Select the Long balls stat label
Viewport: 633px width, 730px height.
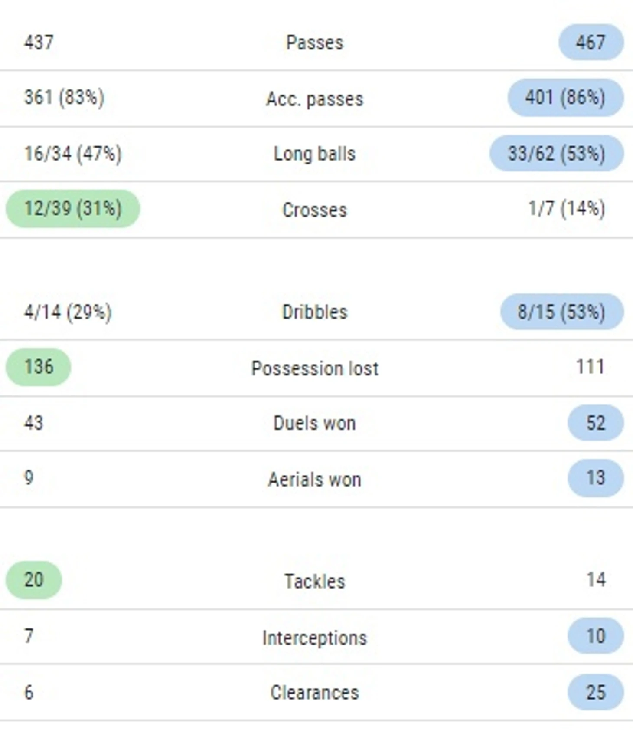[x=315, y=154]
